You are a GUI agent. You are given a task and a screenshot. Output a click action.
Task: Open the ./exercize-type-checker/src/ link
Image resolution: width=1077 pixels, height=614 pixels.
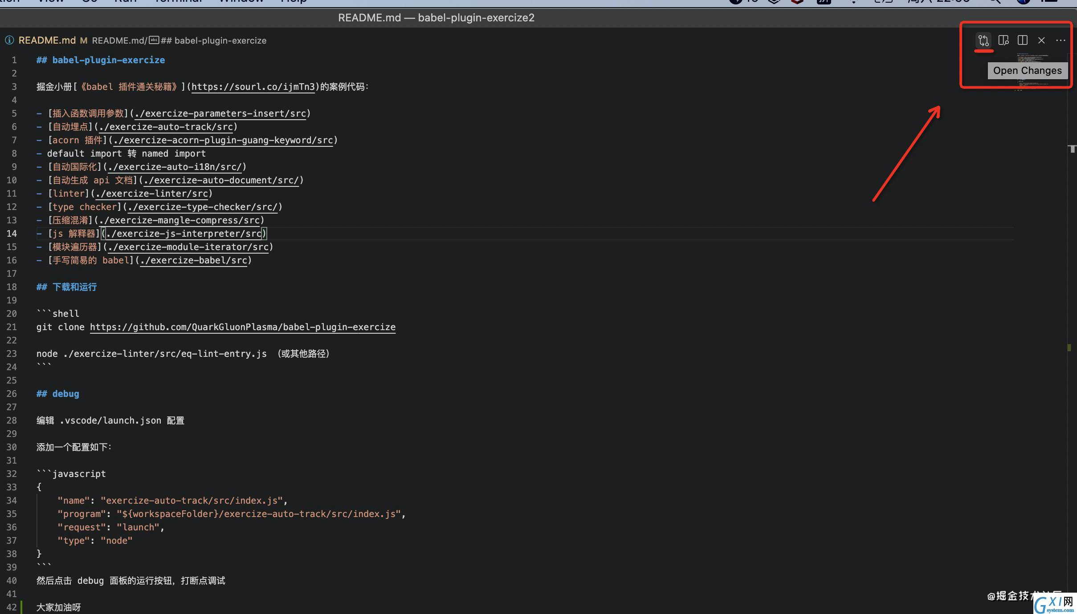pos(203,207)
